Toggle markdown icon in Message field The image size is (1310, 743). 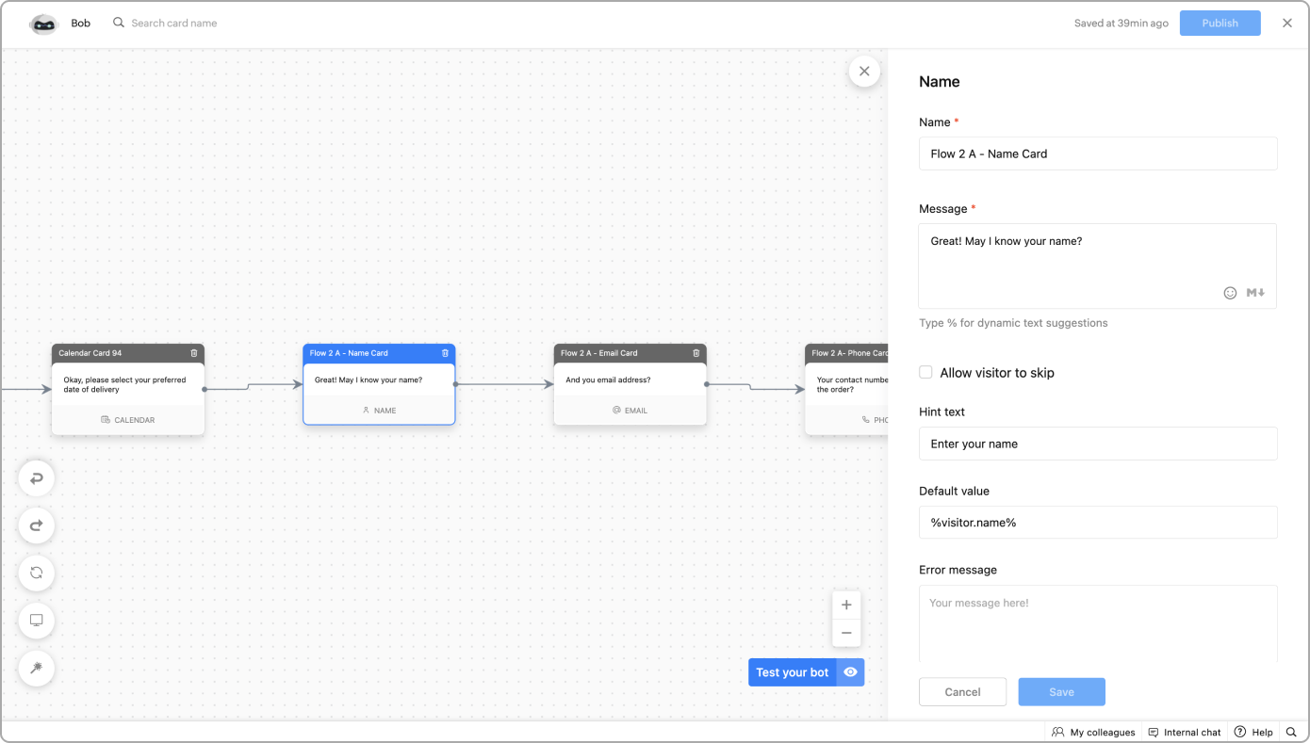click(x=1255, y=293)
